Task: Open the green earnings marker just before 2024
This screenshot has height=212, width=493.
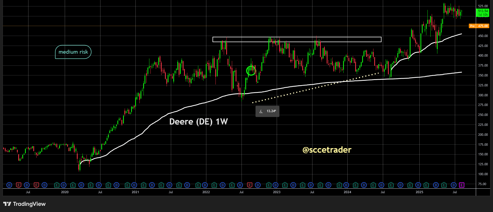Action: click(x=339, y=185)
